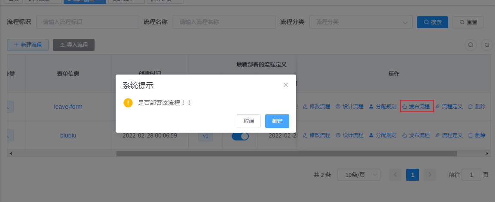Click the 最新部署的流程定义 column header
This screenshot has height=203, width=496.
pos(261,64)
